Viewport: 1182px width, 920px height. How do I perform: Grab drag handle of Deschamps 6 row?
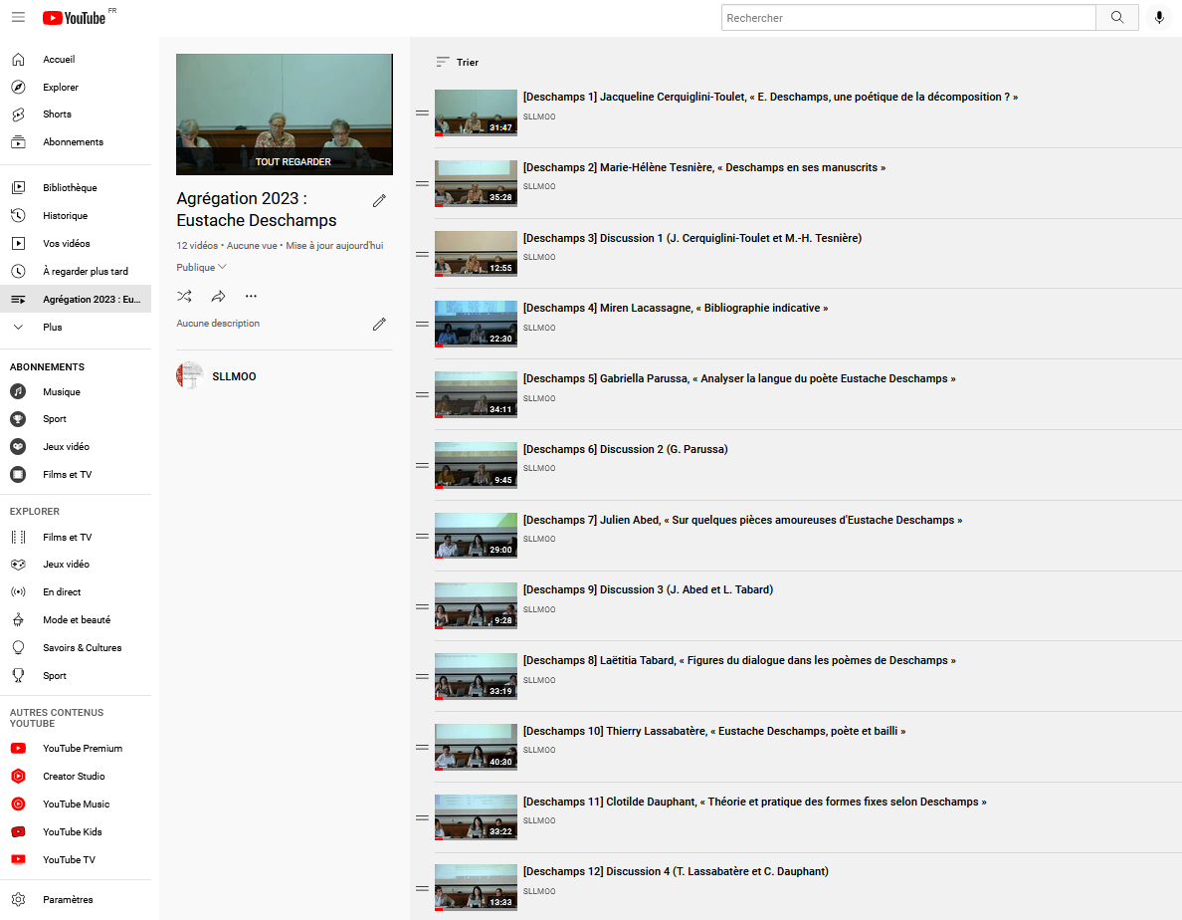(x=422, y=465)
